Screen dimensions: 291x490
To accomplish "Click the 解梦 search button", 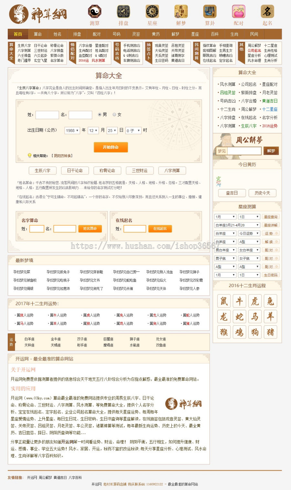I will point(271,151).
